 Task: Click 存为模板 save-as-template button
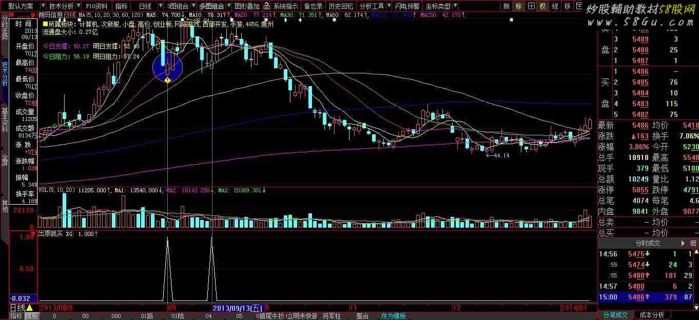pos(393,316)
